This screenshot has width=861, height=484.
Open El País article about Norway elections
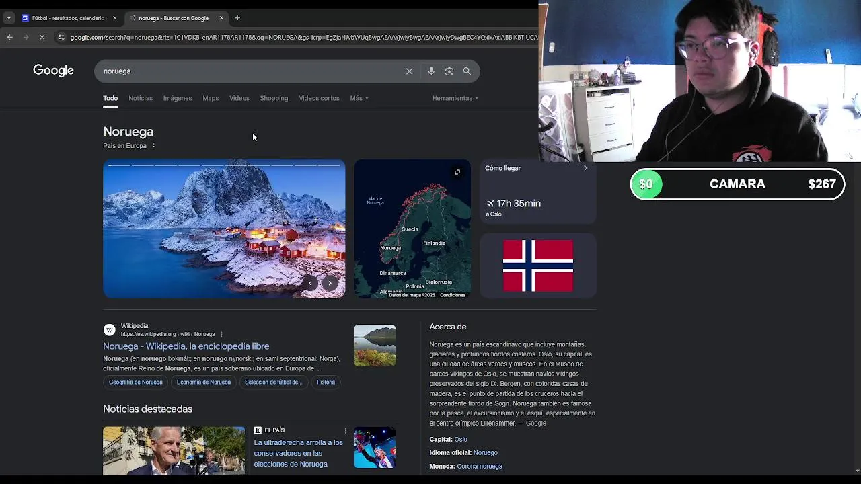tap(298, 453)
